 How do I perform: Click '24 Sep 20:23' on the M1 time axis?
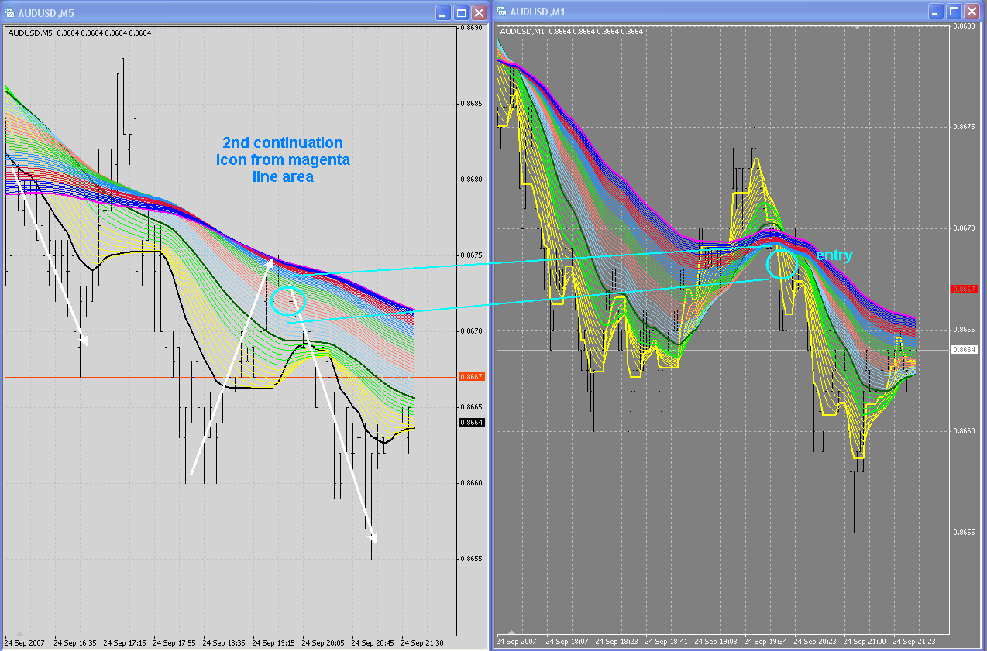click(x=815, y=642)
